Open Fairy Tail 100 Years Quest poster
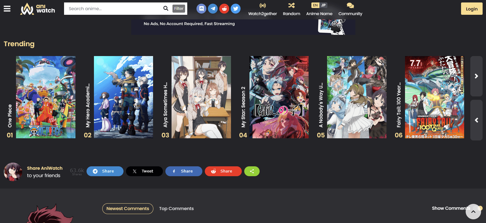This screenshot has height=223, width=486. tap(435, 97)
